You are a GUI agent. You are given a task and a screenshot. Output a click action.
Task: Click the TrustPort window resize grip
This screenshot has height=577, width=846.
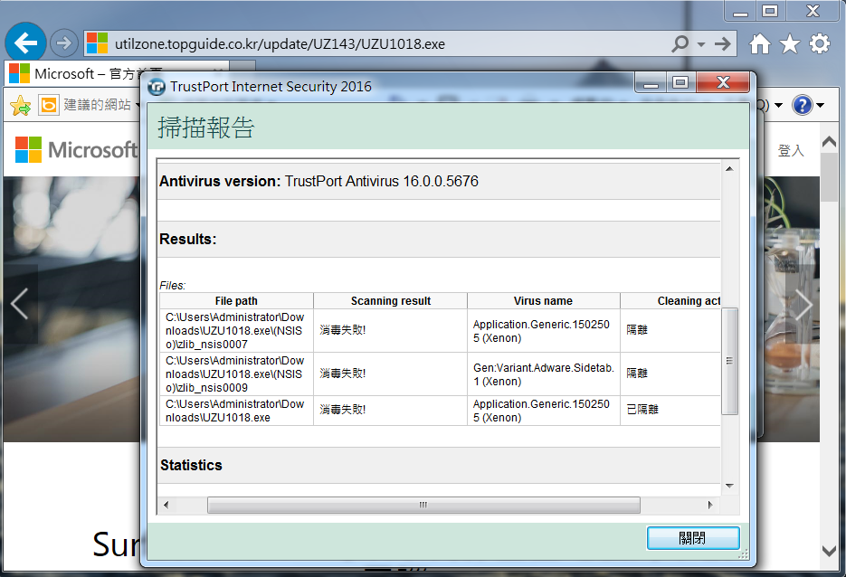pos(743,553)
